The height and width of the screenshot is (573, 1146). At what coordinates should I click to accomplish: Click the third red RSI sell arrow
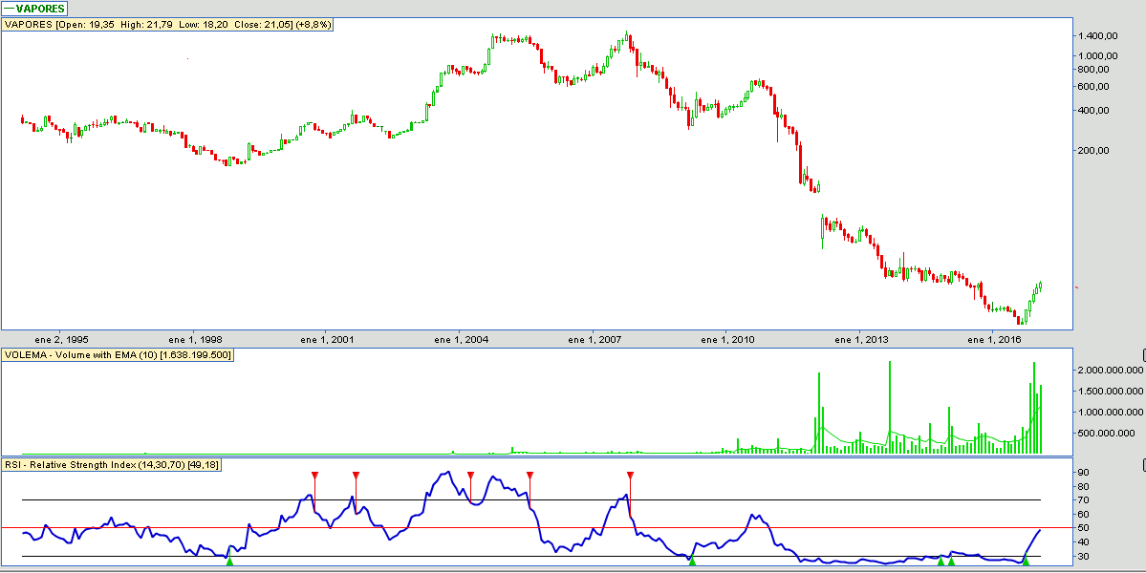click(x=470, y=475)
